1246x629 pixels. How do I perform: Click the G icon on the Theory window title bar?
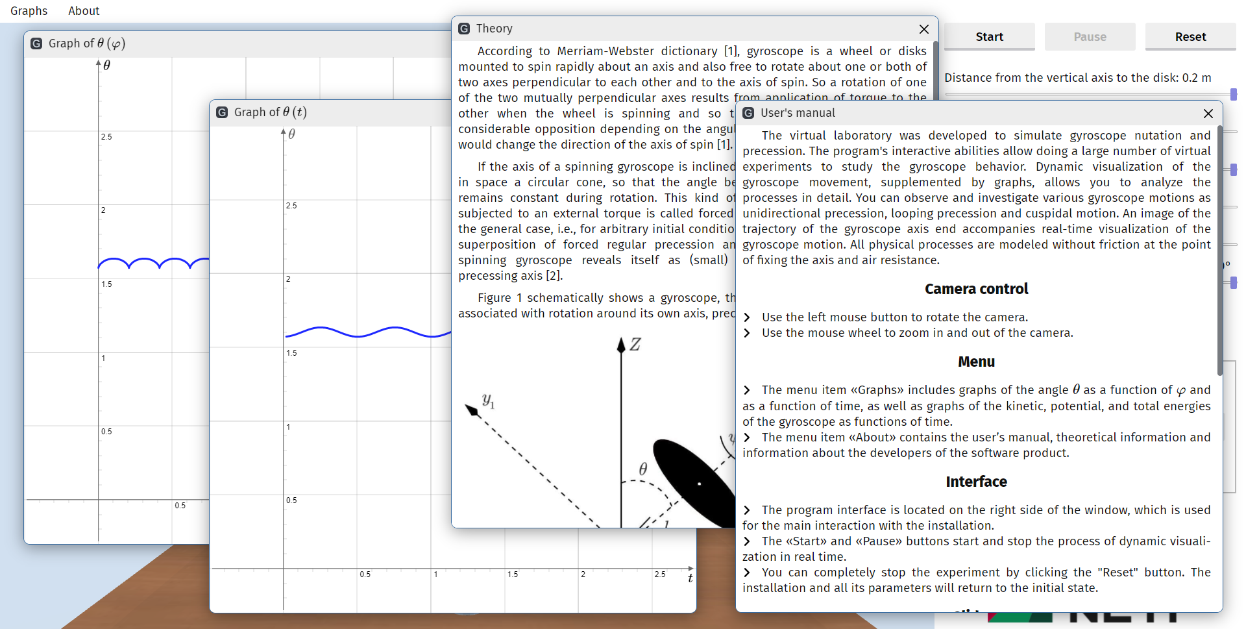(x=463, y=29)
